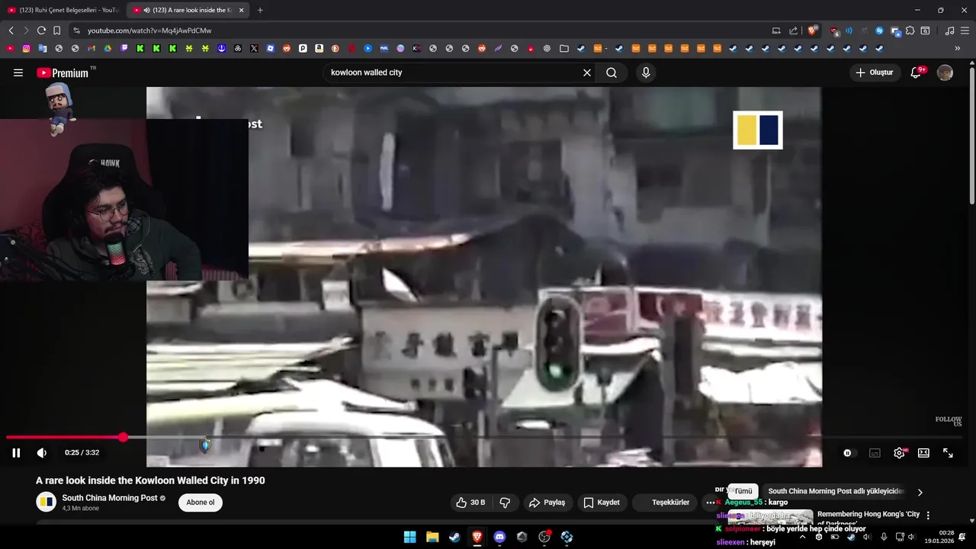Bookmark this page
The height and width of the screenshot is (549, 976).
pos(56,30)
